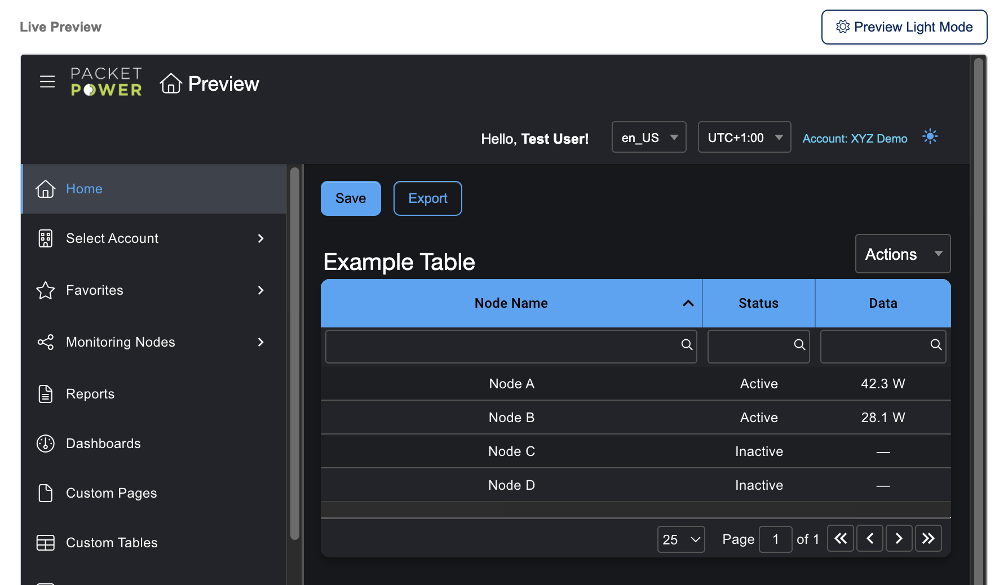Select Select Account in the sidebar
1008x585 pixels.
(x=154, y=238)
